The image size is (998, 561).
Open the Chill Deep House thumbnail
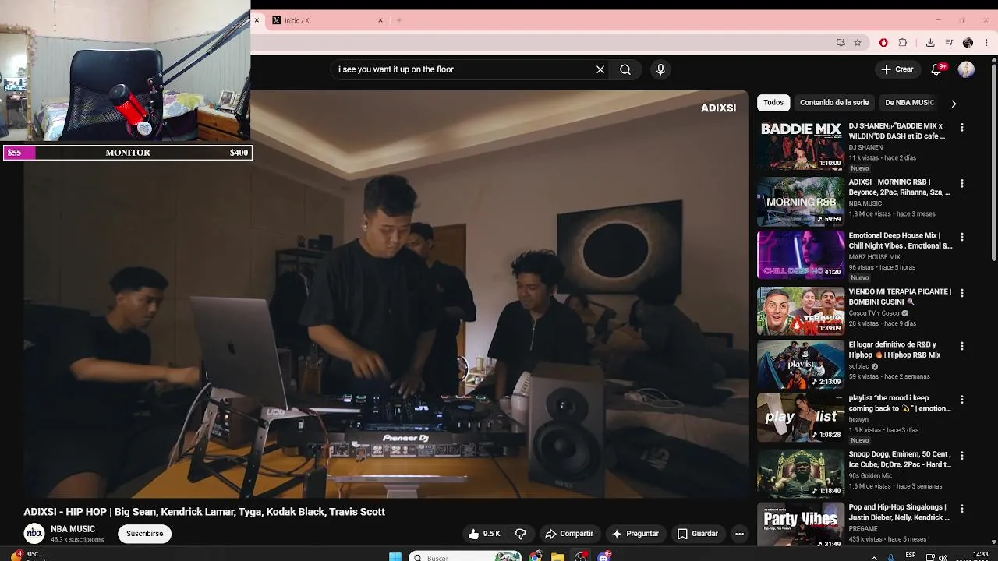coord(801,255)
